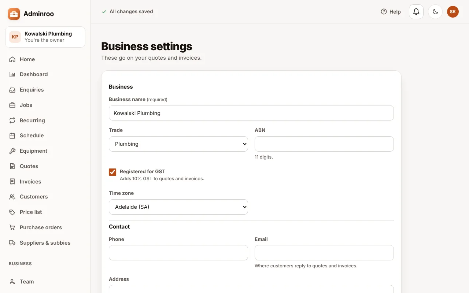
Task: Click the Adminroo briefcase logo icon
Action: 14,14
